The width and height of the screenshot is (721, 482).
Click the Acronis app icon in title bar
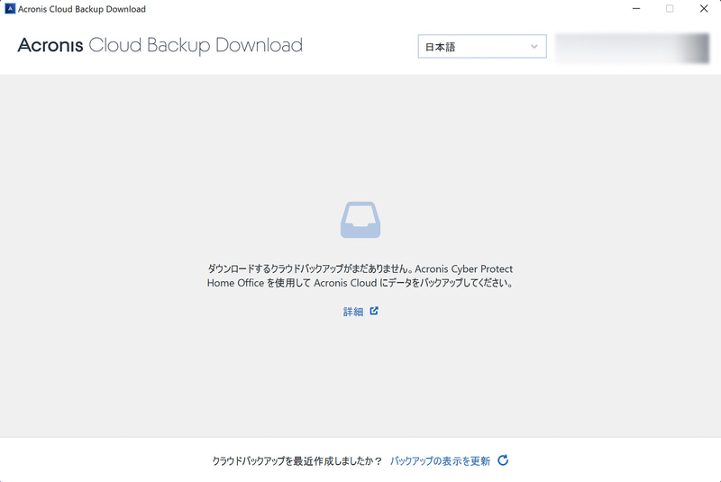[x=10, y=9]
